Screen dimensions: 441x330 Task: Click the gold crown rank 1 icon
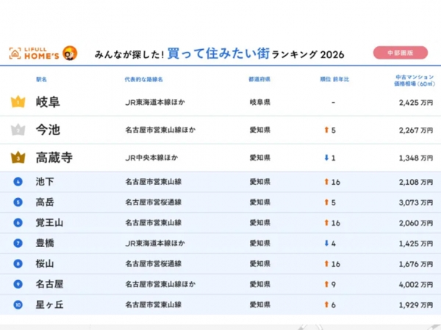click(x=18, y=102)
